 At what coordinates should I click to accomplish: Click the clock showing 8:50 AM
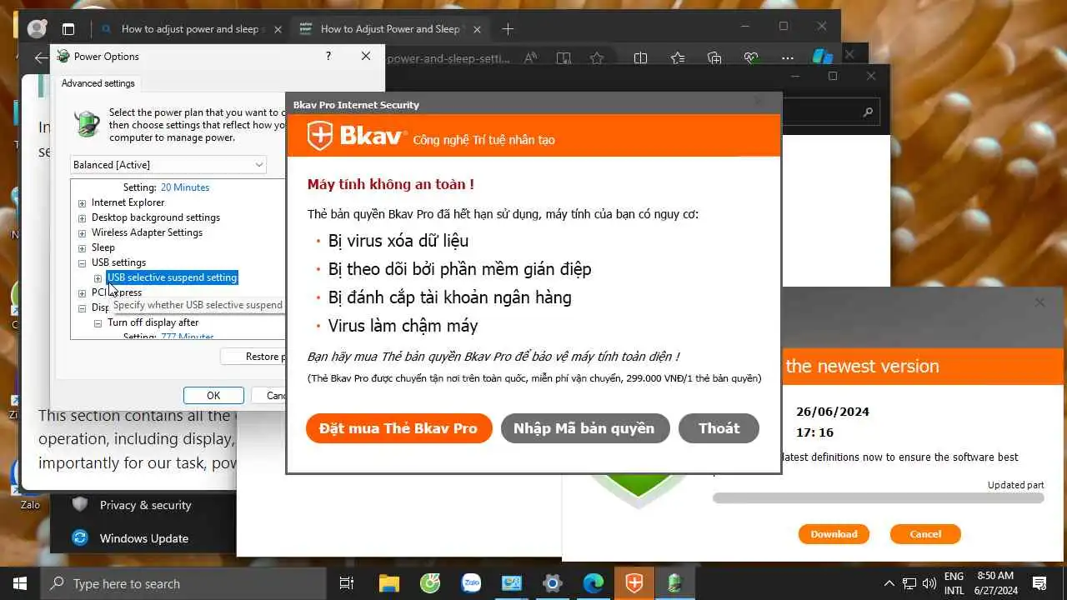[995, 583]
